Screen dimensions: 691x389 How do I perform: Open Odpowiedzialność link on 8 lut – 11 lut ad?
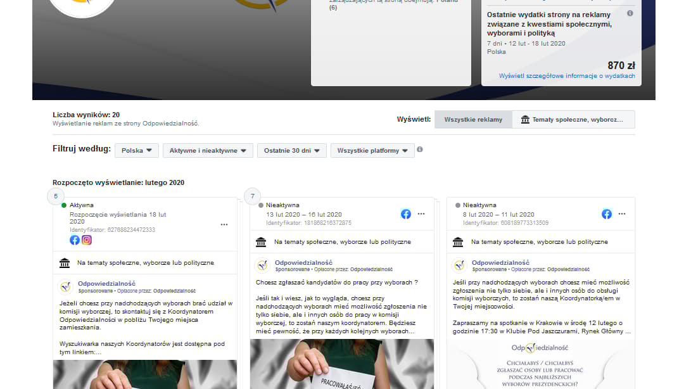500,262
